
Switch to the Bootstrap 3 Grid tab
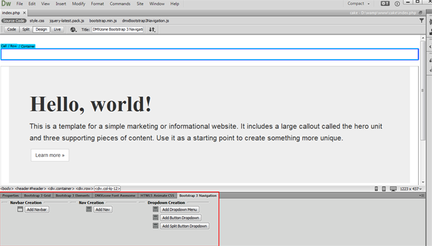37,195
